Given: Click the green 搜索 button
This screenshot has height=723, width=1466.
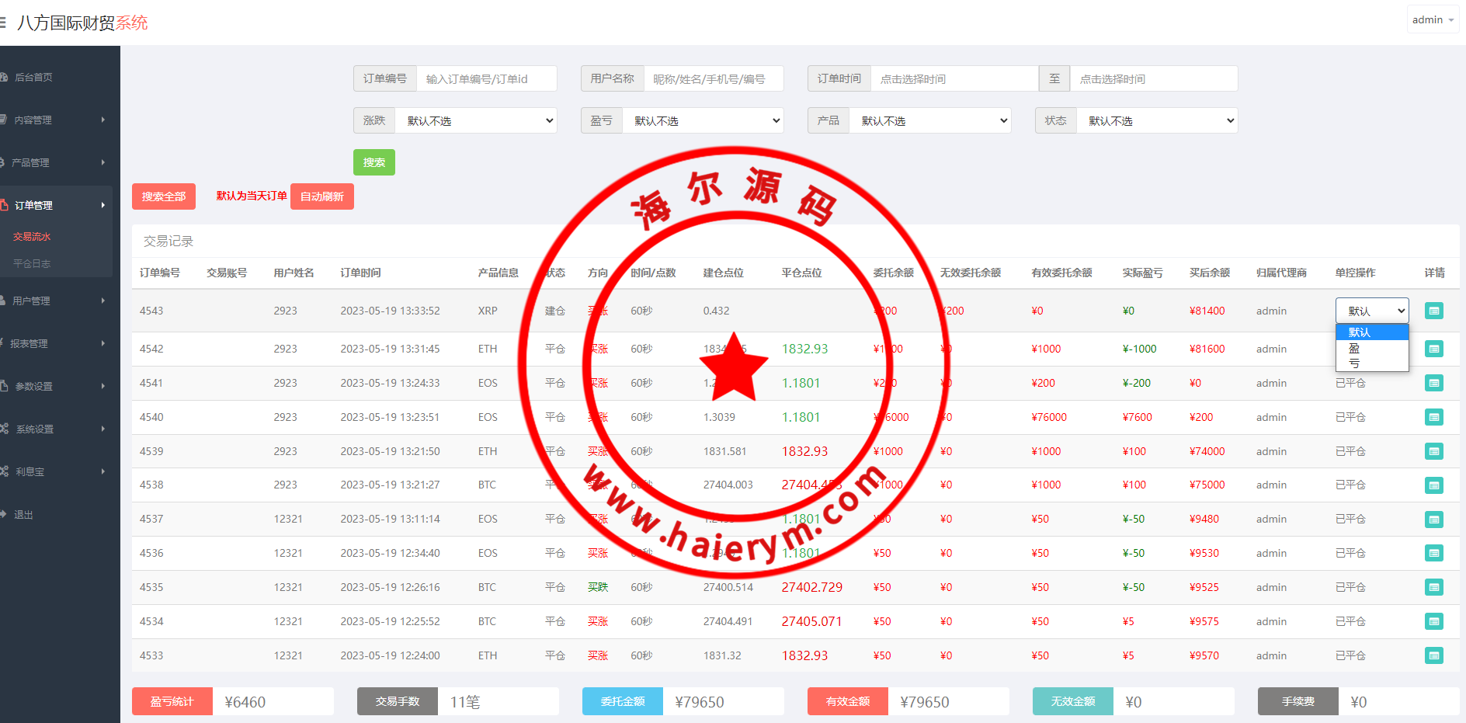Looking at the screenshot, I should [373, 162].
